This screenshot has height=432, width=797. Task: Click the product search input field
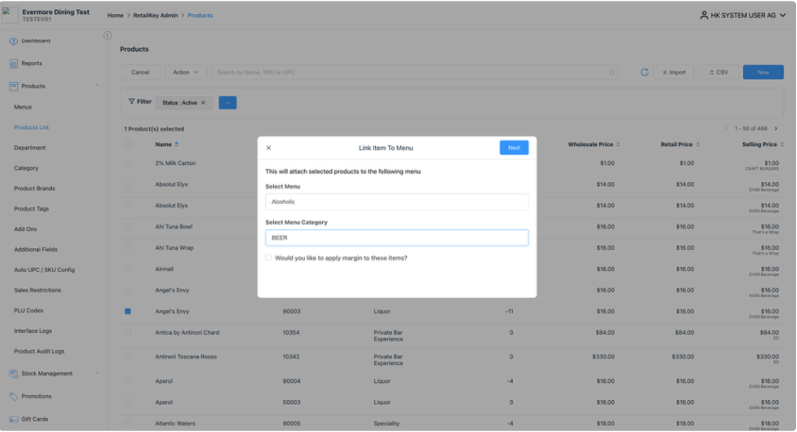(x=415, y=73)
